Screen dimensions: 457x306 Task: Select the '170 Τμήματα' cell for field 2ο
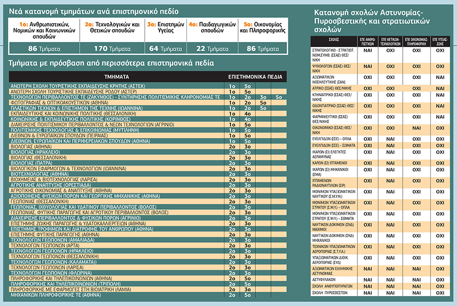(x=112, y=48)
